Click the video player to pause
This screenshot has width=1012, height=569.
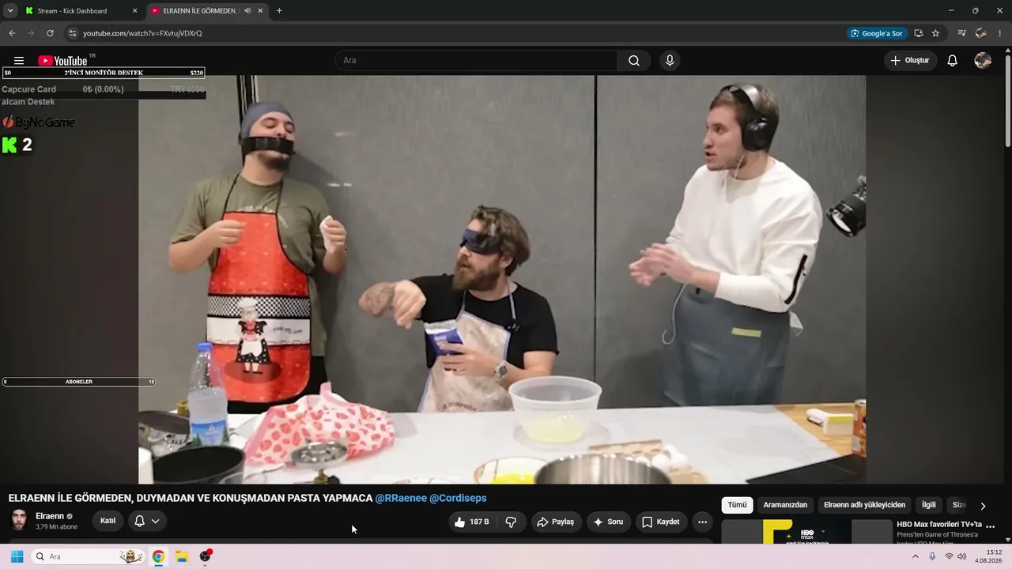502,279
